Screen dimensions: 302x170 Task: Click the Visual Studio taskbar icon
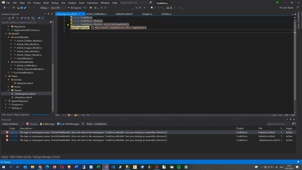(x=106, y=167)
